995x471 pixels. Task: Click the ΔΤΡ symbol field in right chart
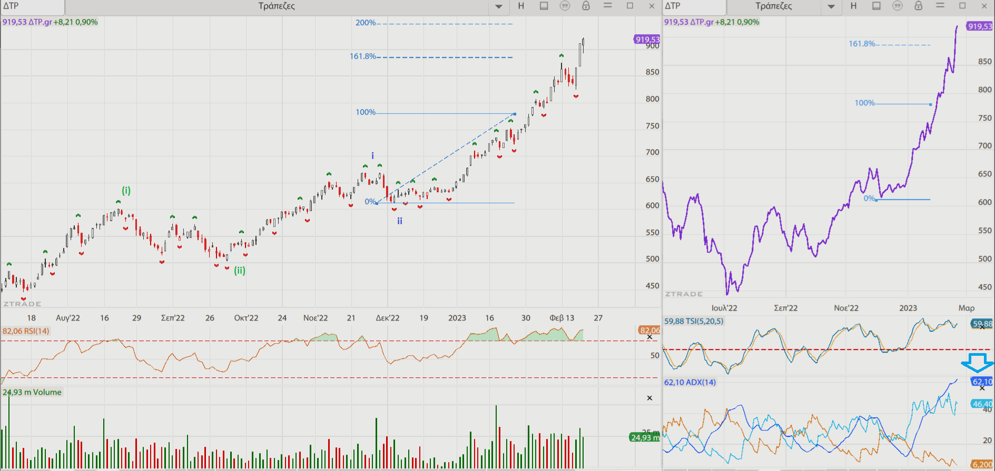tap(693, 6)
